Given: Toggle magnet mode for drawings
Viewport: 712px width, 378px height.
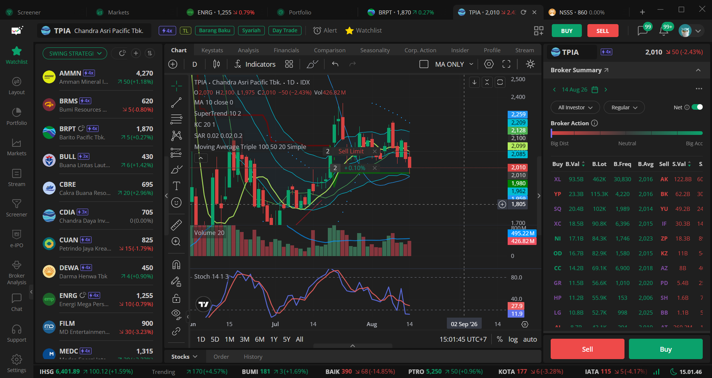Looking at the screenshot, I should (176, 265).
